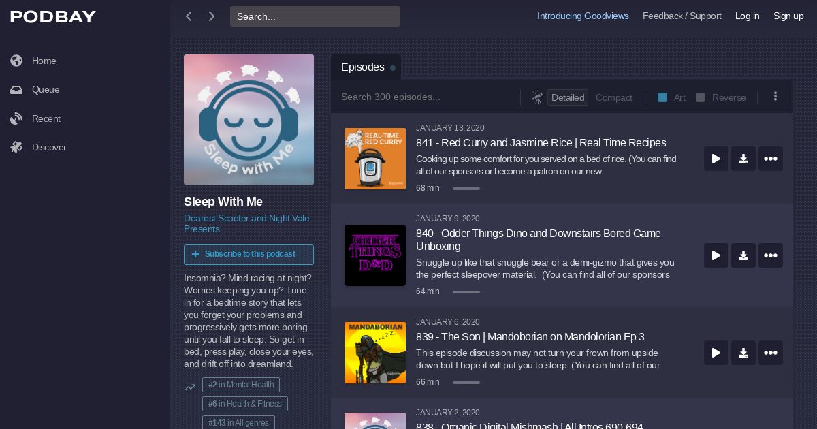Click the Real-Time Red Curry thumbnail
The image size is (817, 429).
point(375,159)
